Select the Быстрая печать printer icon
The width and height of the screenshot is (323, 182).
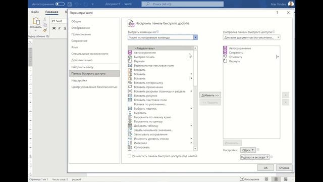click(x=130, y=57)
